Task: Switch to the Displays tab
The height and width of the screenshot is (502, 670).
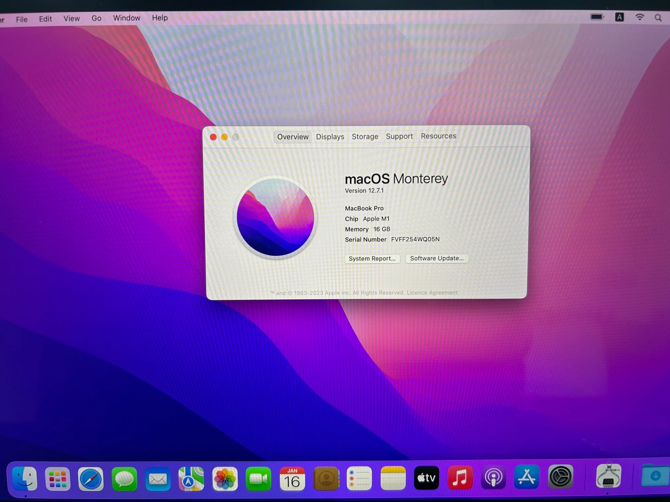Action: (x=330, y=137)
